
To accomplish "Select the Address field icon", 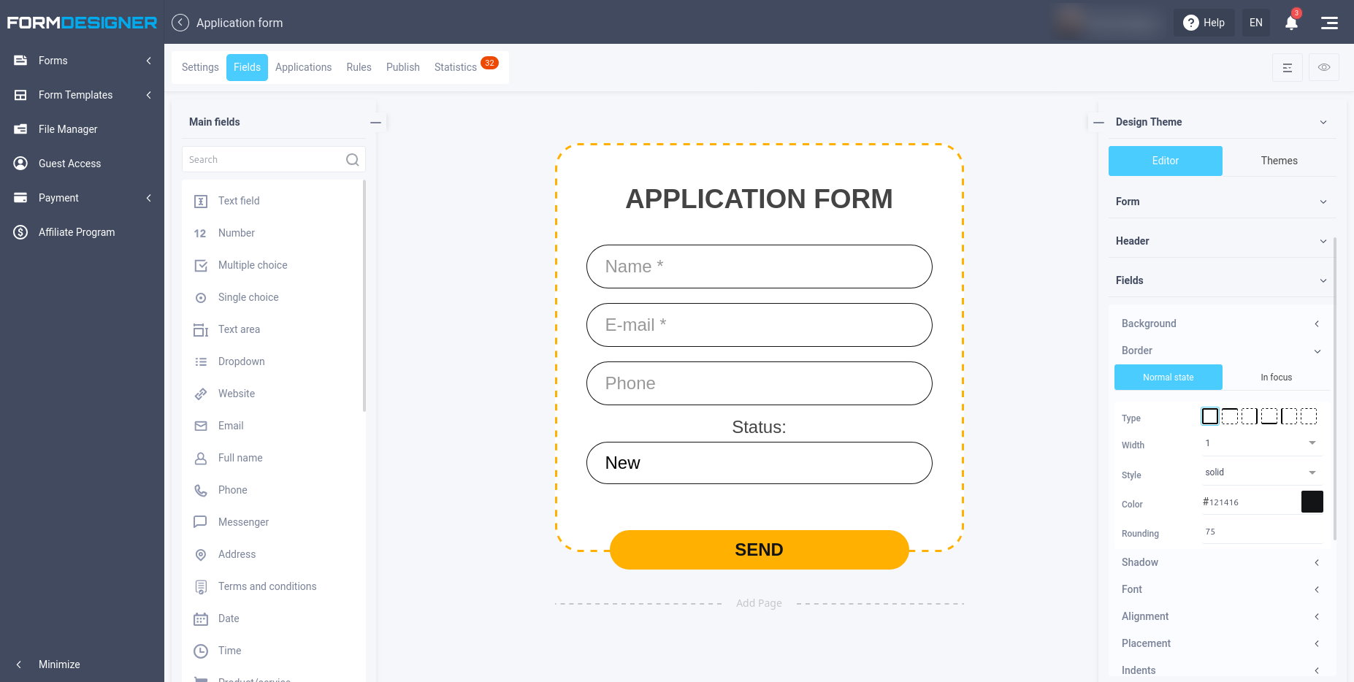I will 201,555.
